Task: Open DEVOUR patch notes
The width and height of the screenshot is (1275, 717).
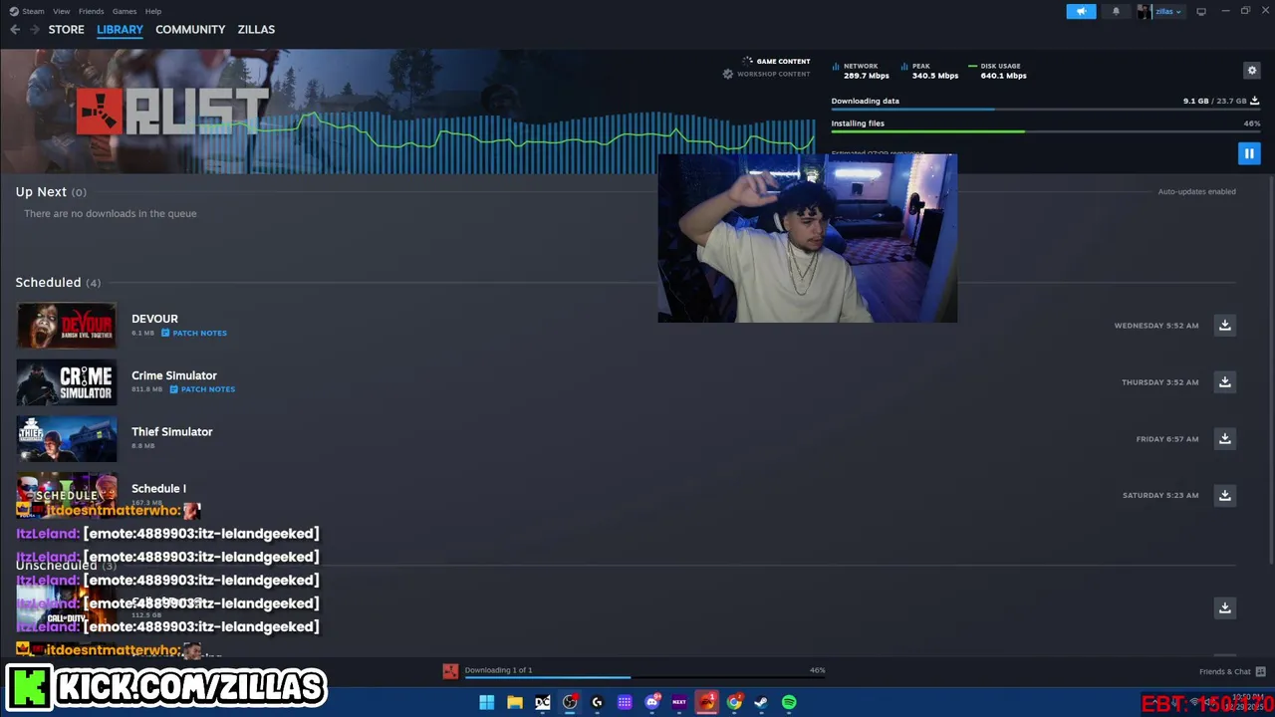Action: pos(194,333)
